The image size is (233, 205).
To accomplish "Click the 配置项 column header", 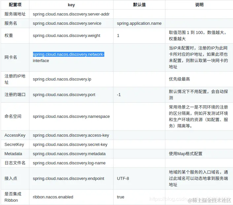I will coord(15,5).
